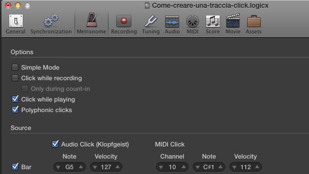309x174 pixels.
Task: Select the Metronome settings icon
Action: [x=91, y=24]
